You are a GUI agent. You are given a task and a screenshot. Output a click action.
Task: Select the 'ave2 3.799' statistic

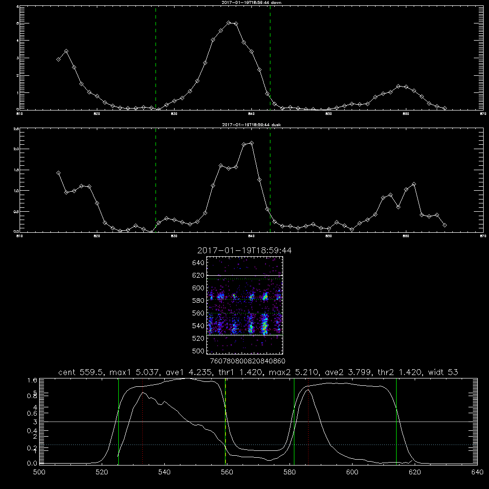click(x=348, y=372)
